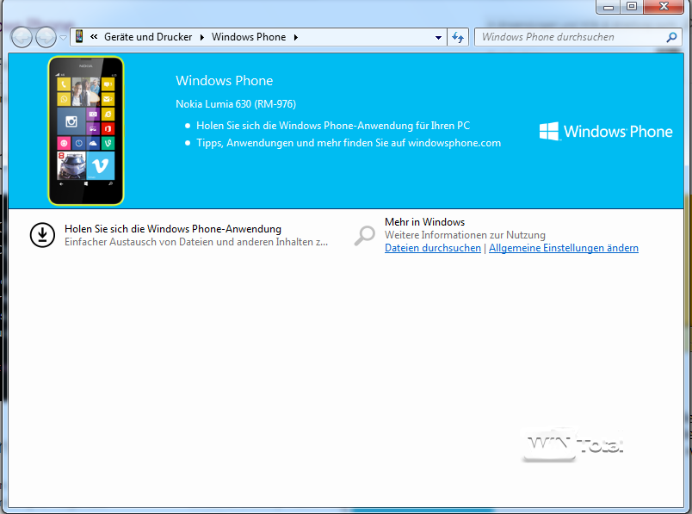Expand arrow after 'Geräte und Drucker'
This screenshot has width=692, height=514.
tap(202, 38)
